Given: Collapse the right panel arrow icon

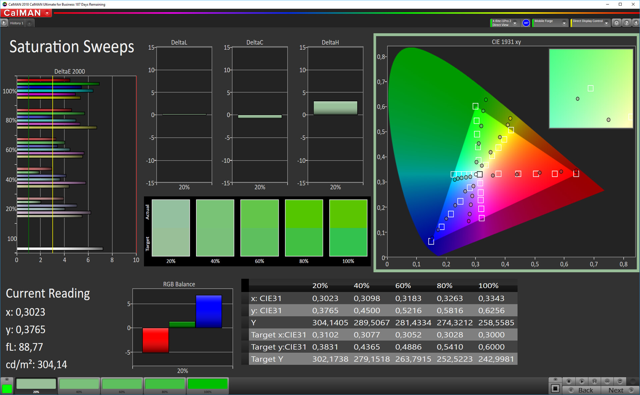Looking at the screenshot, I should coord(636,23).
